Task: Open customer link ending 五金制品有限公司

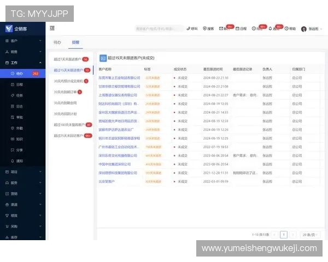Action: tap(119, 78)
